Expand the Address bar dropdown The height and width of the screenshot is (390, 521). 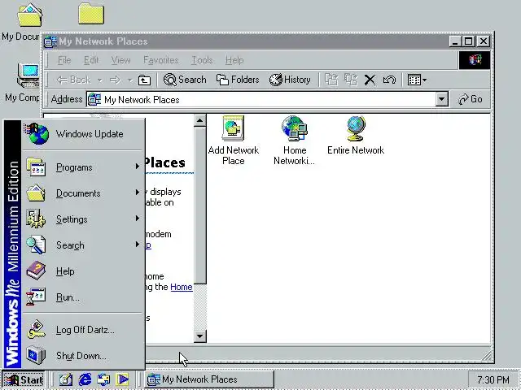point(441,99)
